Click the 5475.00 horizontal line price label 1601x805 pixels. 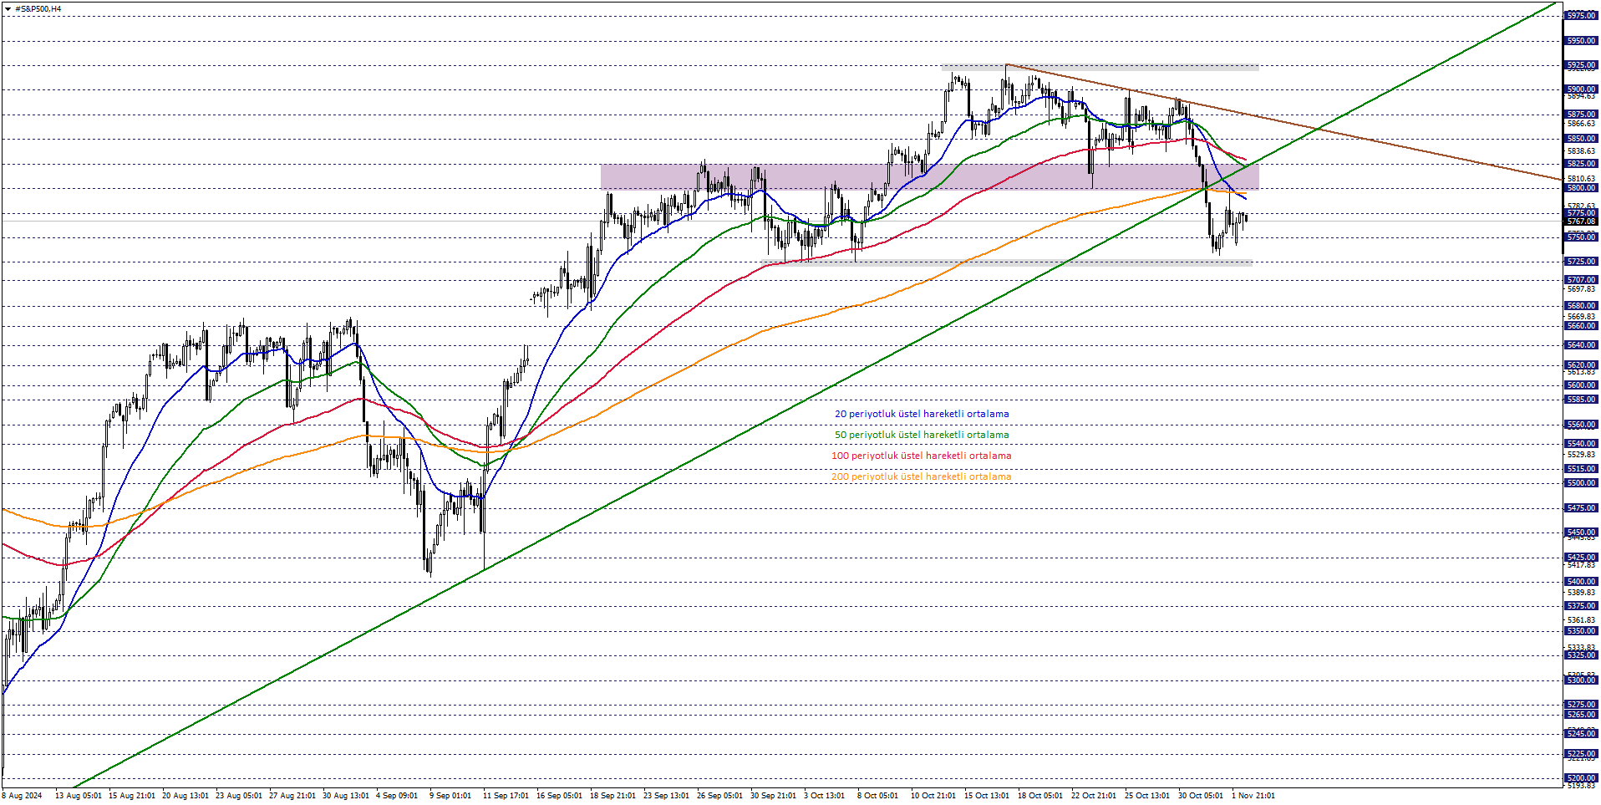[1581, 508]
